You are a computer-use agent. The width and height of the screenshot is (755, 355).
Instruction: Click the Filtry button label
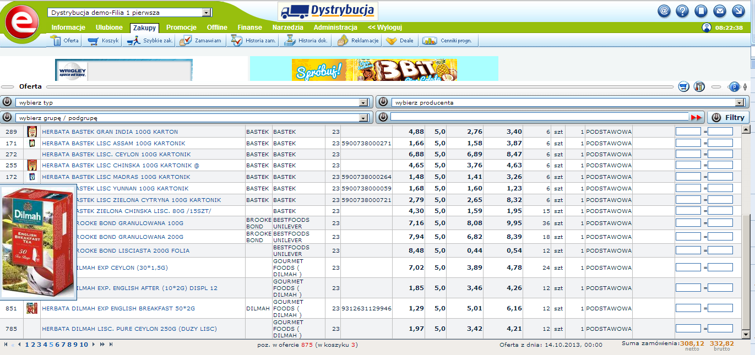tap(735, 117)
